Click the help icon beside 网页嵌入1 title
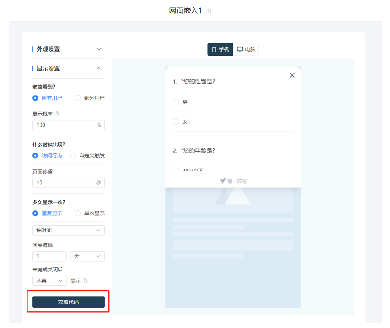This screenshot has height=328, width=390. coord(209,11)
